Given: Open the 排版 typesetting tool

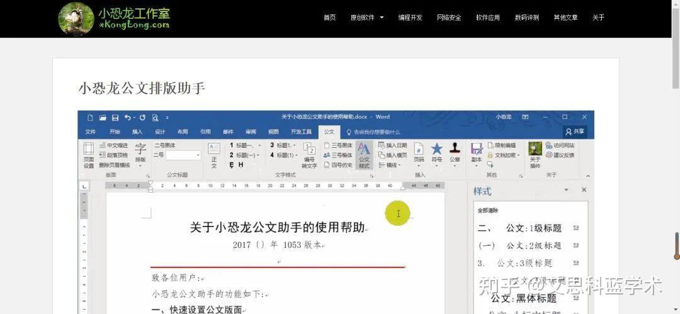Looking at the screenshot, I should point(140,155).
